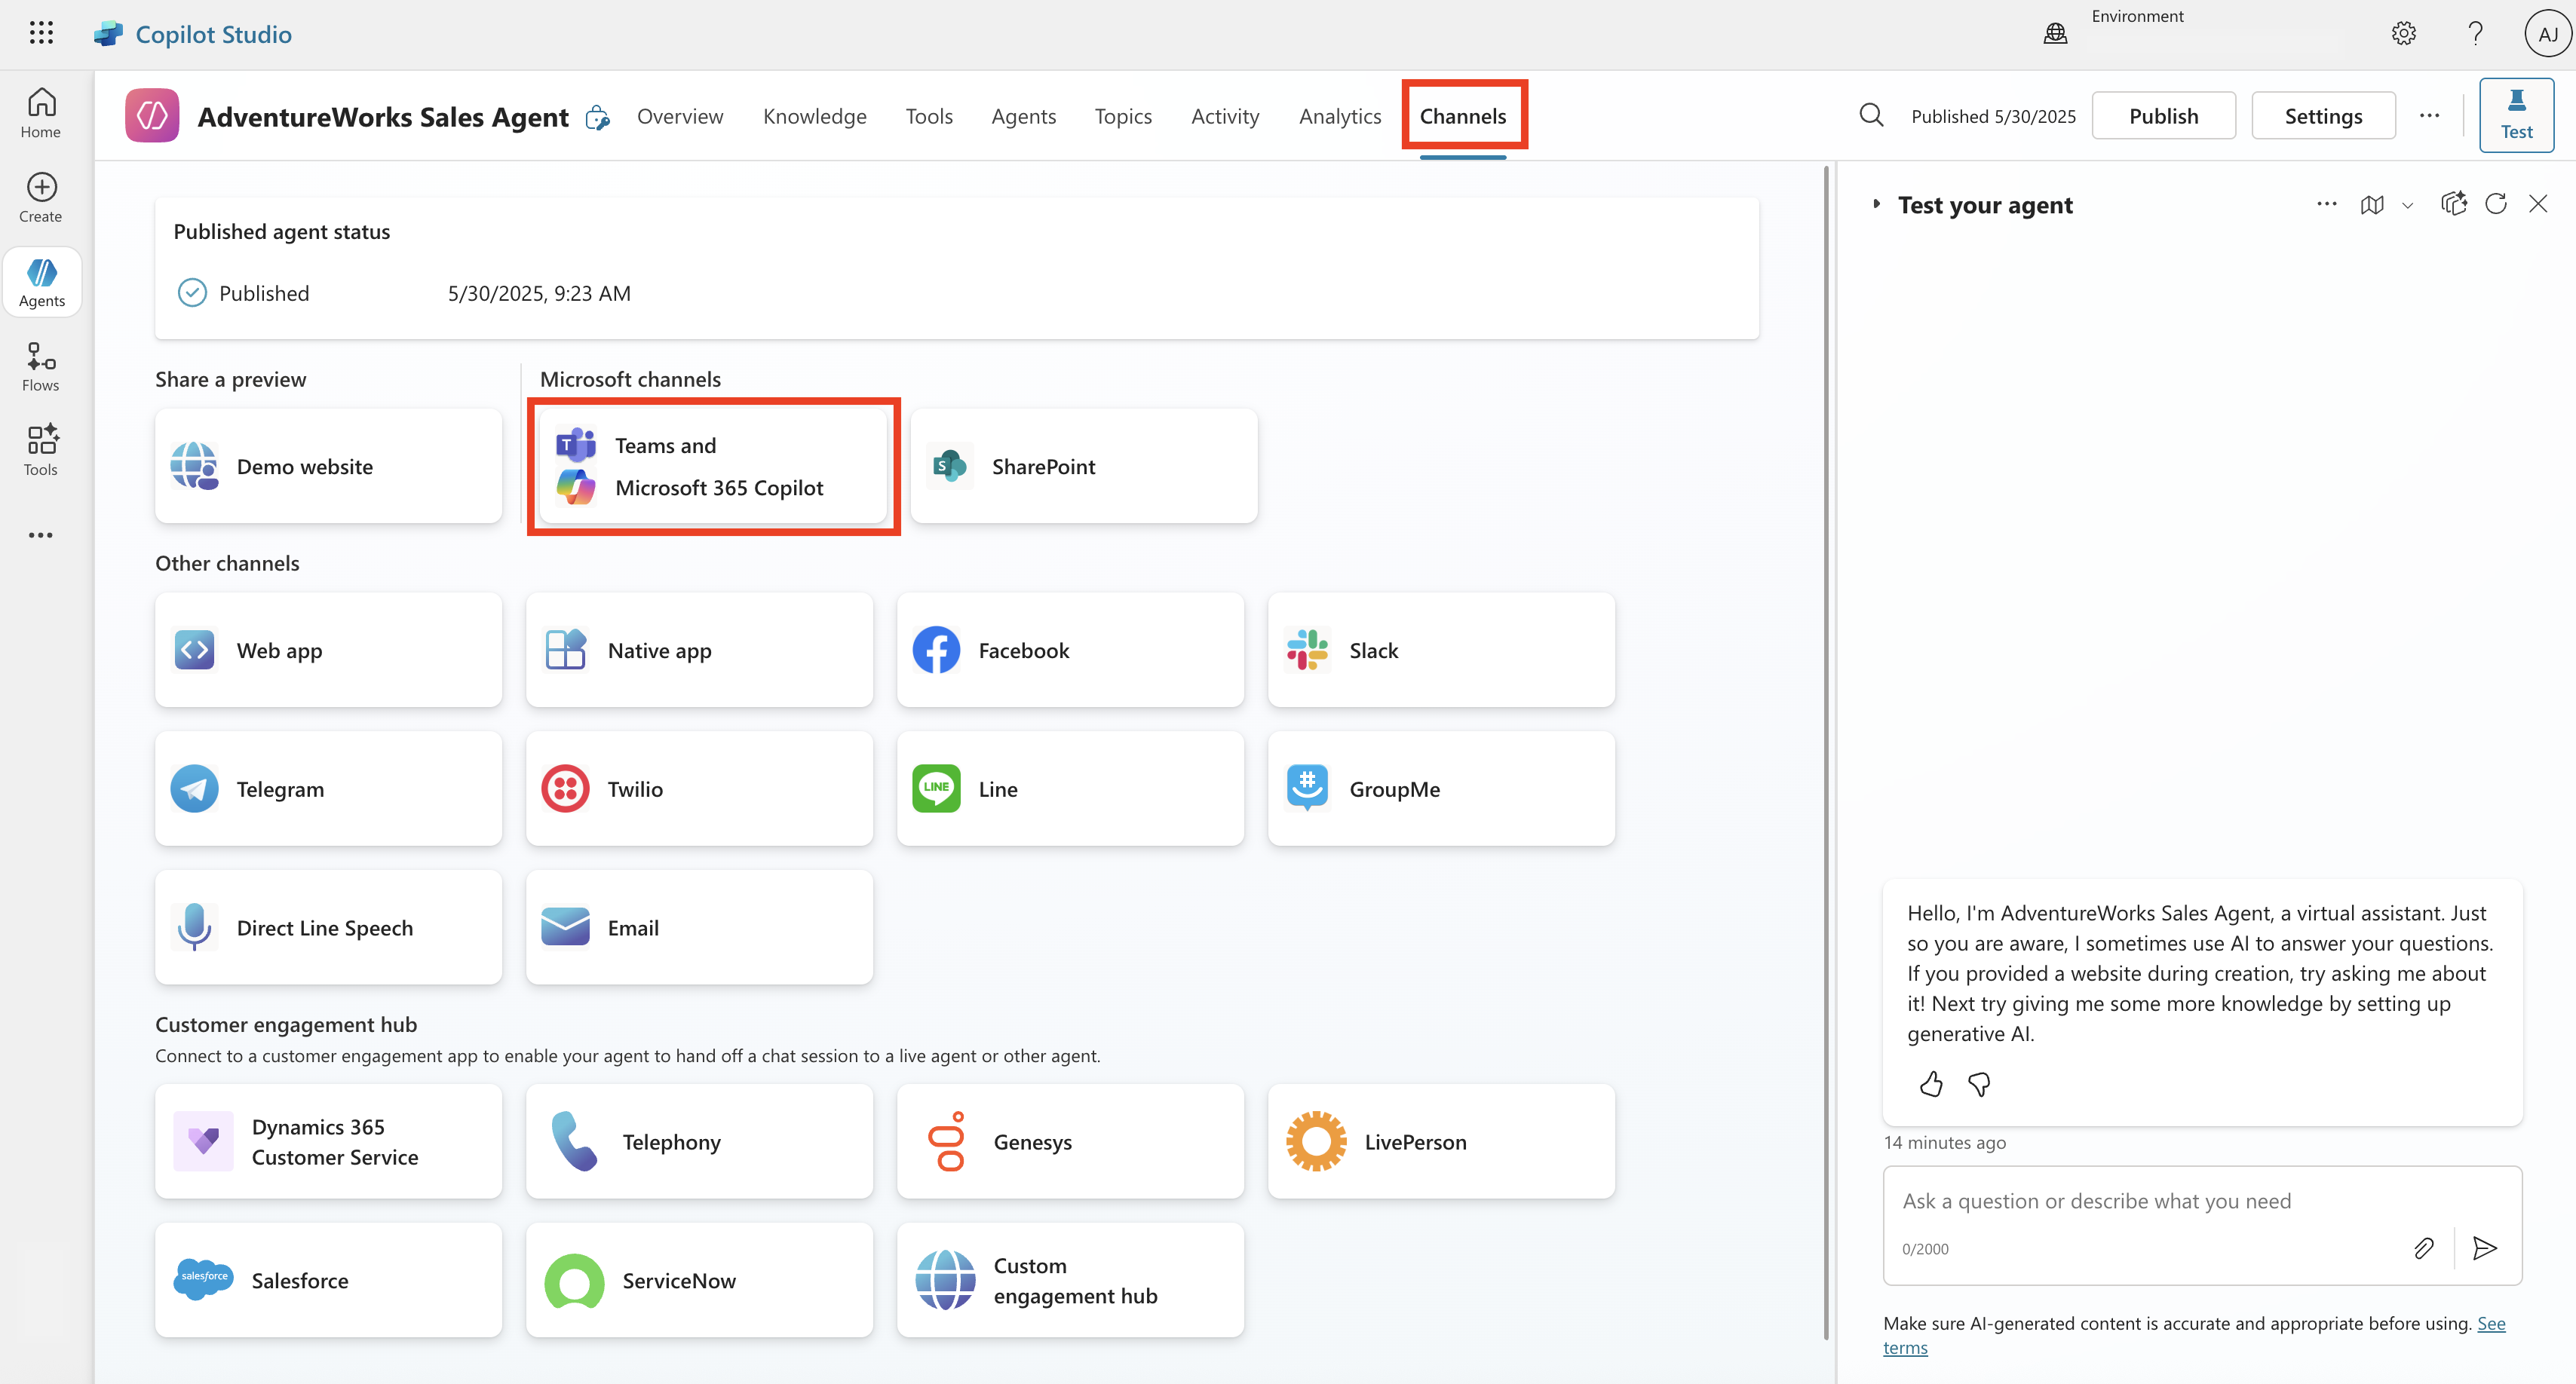Open the app launcher grid icon
2576x1384 pixels.
(x=41, y=33)
